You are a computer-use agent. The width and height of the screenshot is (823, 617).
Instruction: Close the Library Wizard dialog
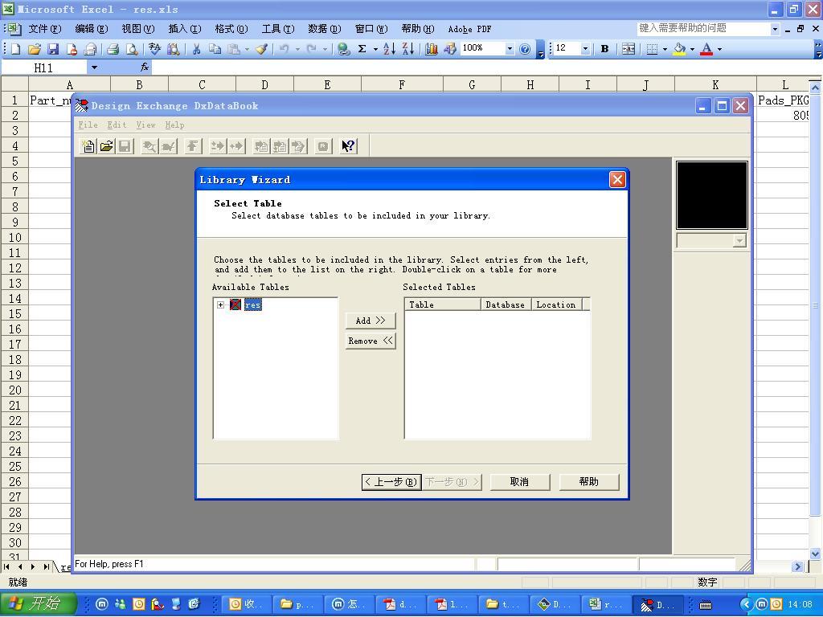click(617, 180)
